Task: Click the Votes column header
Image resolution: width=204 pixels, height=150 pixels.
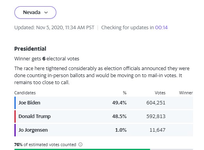Action: click(160, 93)
